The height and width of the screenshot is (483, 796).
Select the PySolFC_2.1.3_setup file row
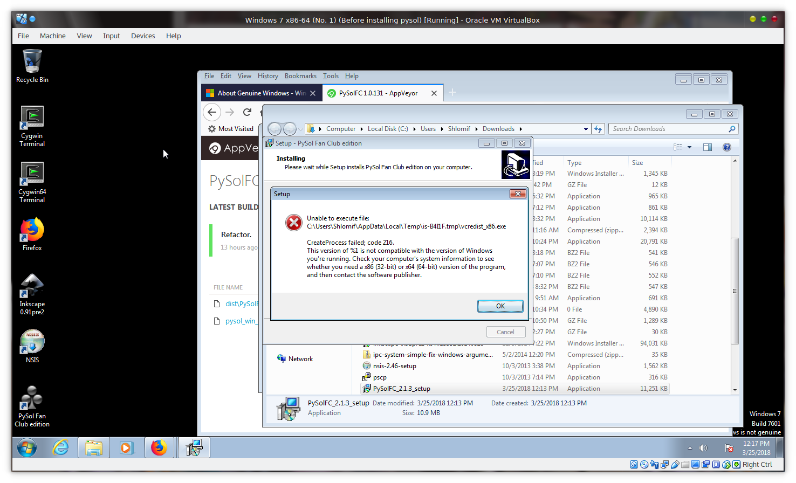tap(515, 389)
